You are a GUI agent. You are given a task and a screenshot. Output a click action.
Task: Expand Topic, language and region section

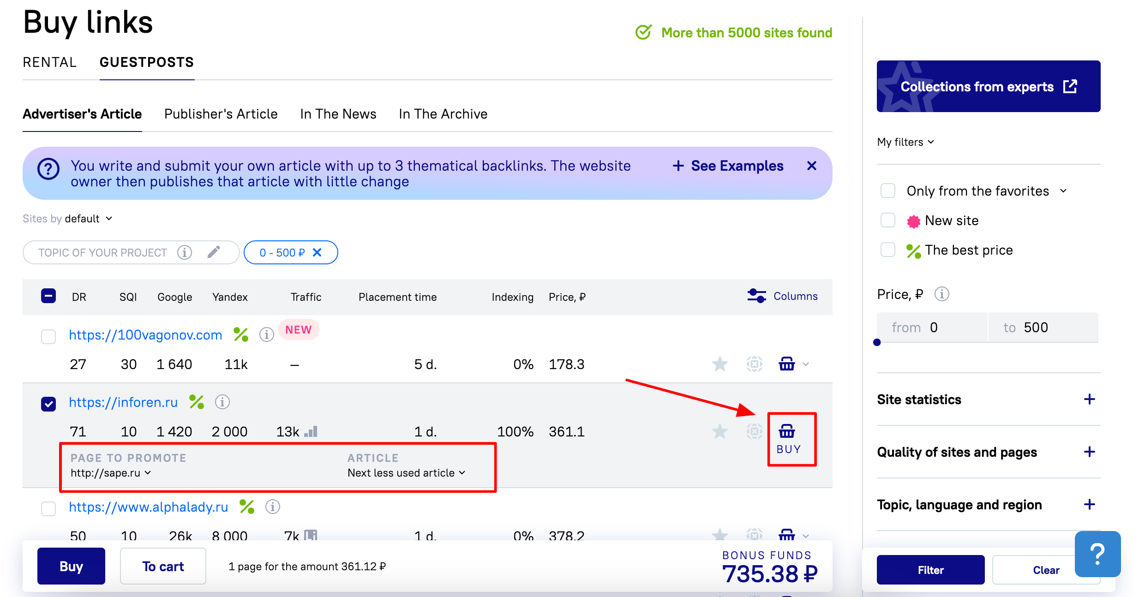tap(1089, 504)
